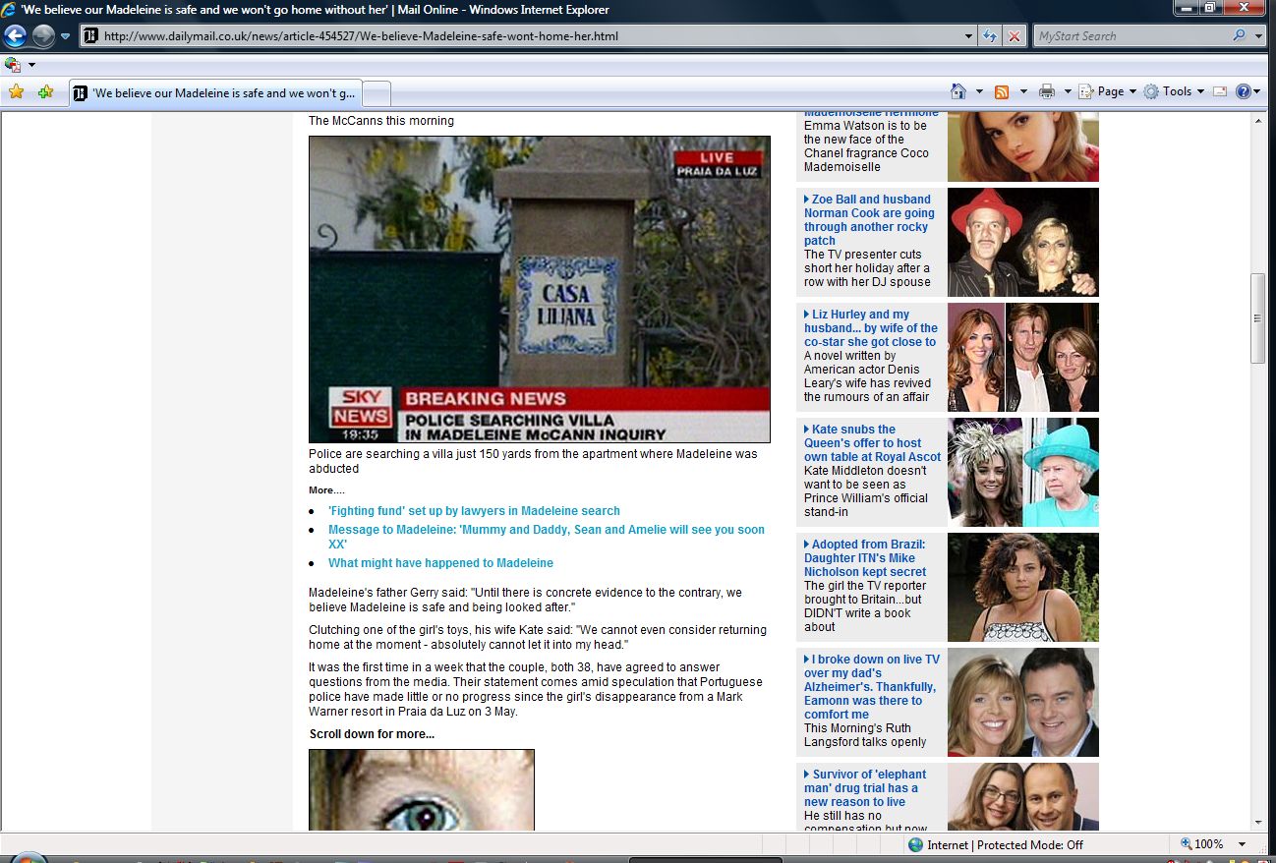Click the RSS feeds icon

(x=1002, y=91)
